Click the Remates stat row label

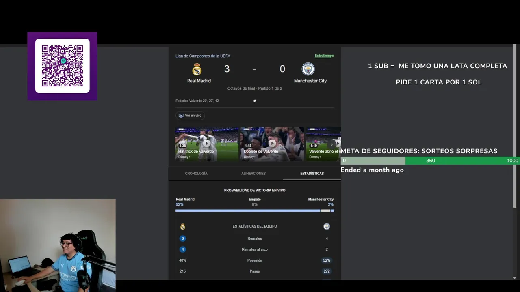(x=255, y=238)
